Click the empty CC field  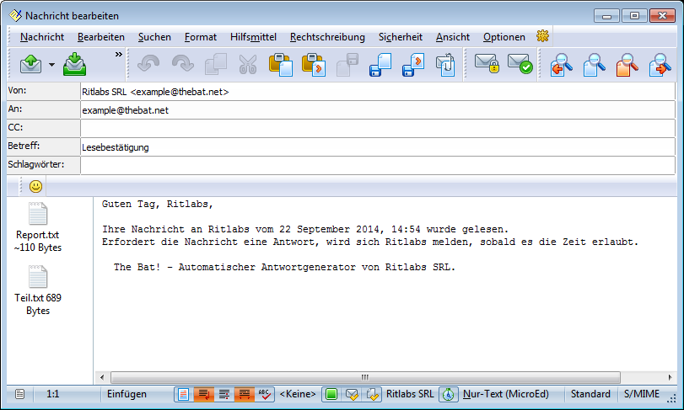coord(378,129)
